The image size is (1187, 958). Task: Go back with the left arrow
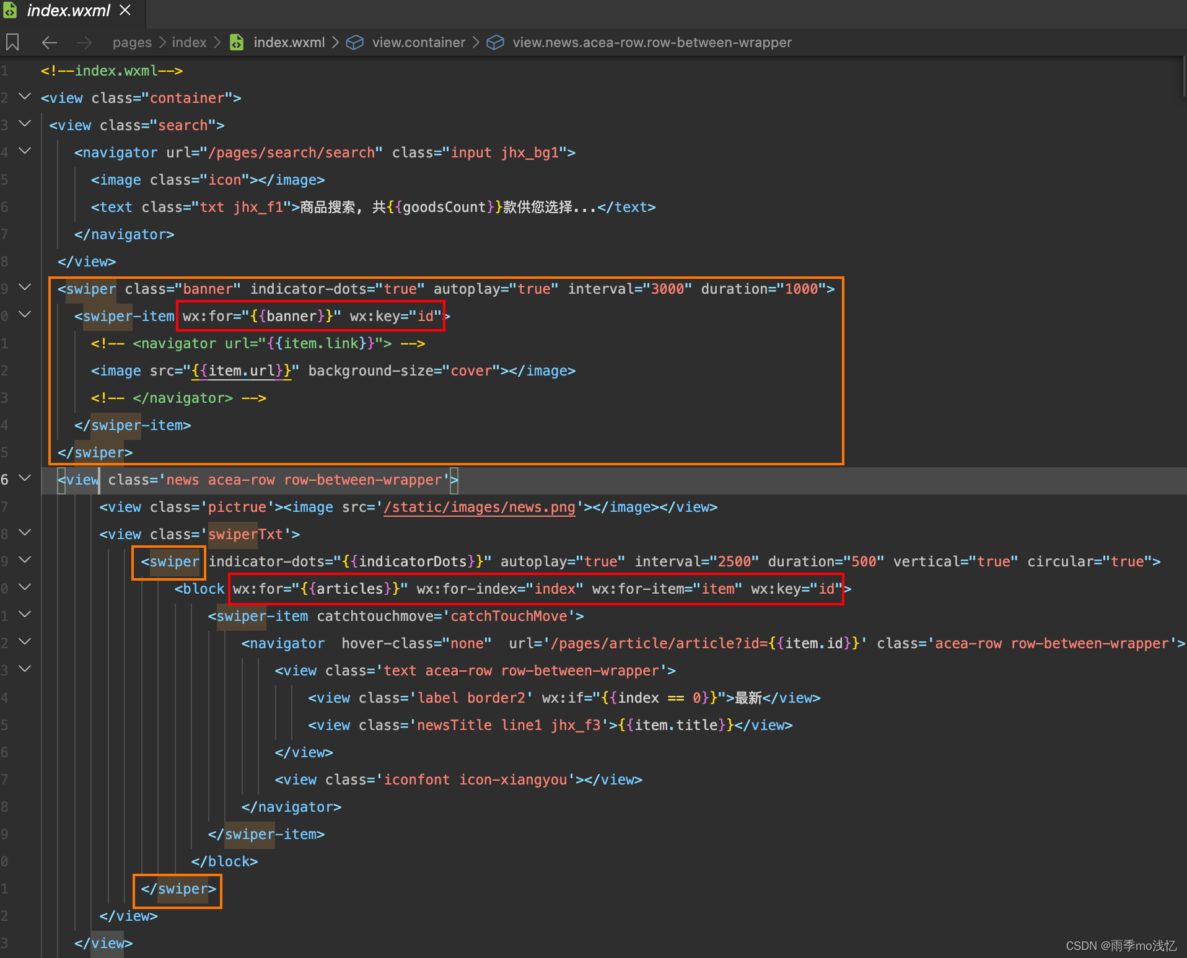point(50,42)
